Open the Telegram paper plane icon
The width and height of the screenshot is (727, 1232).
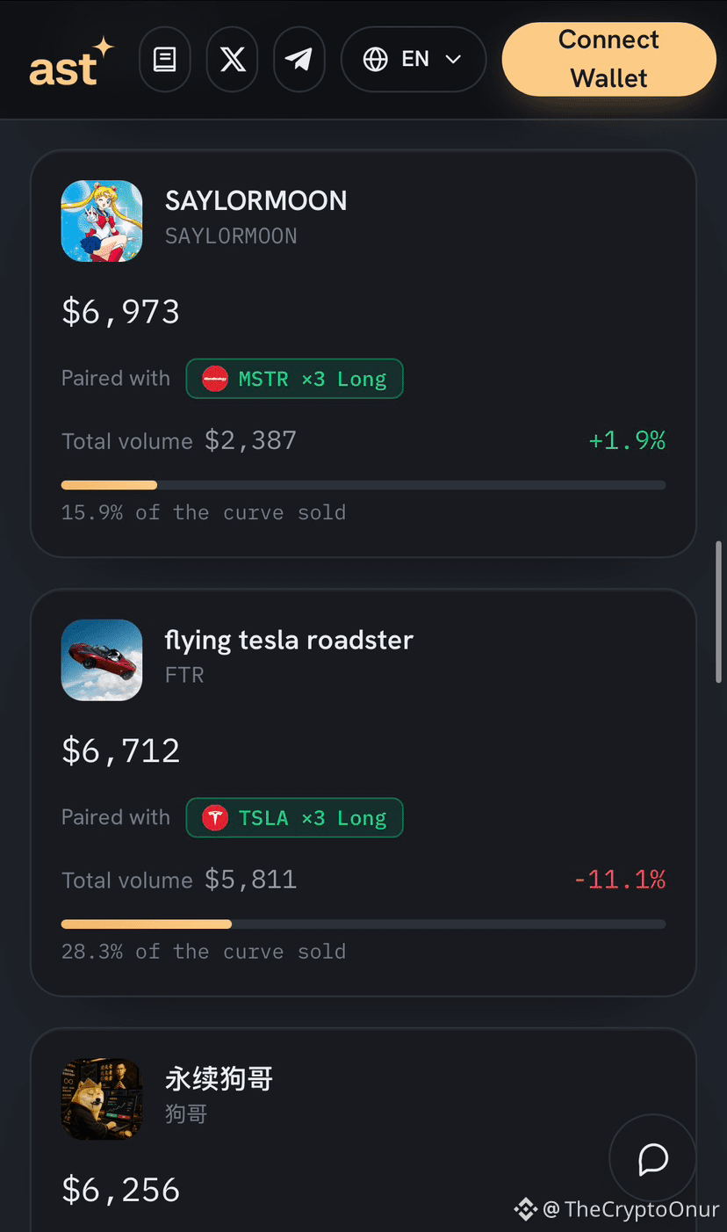[299, 60]
